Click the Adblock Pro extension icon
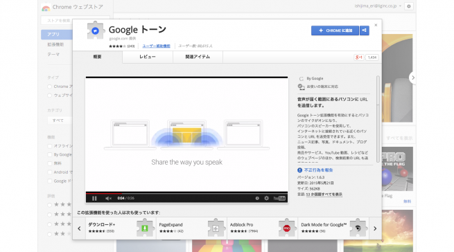Image resolution: width=454 pixels, height=252 pixels. 287,228
